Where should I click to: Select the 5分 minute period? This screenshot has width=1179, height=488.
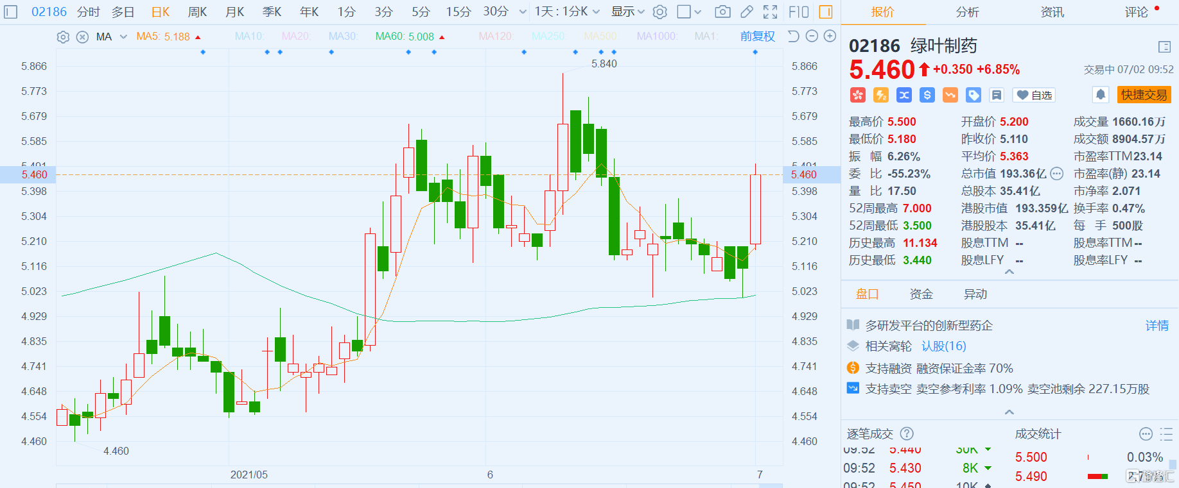(x=421, y=12)
